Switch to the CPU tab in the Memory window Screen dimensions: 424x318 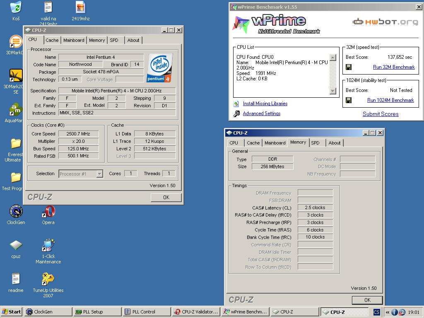pos(234,143)
